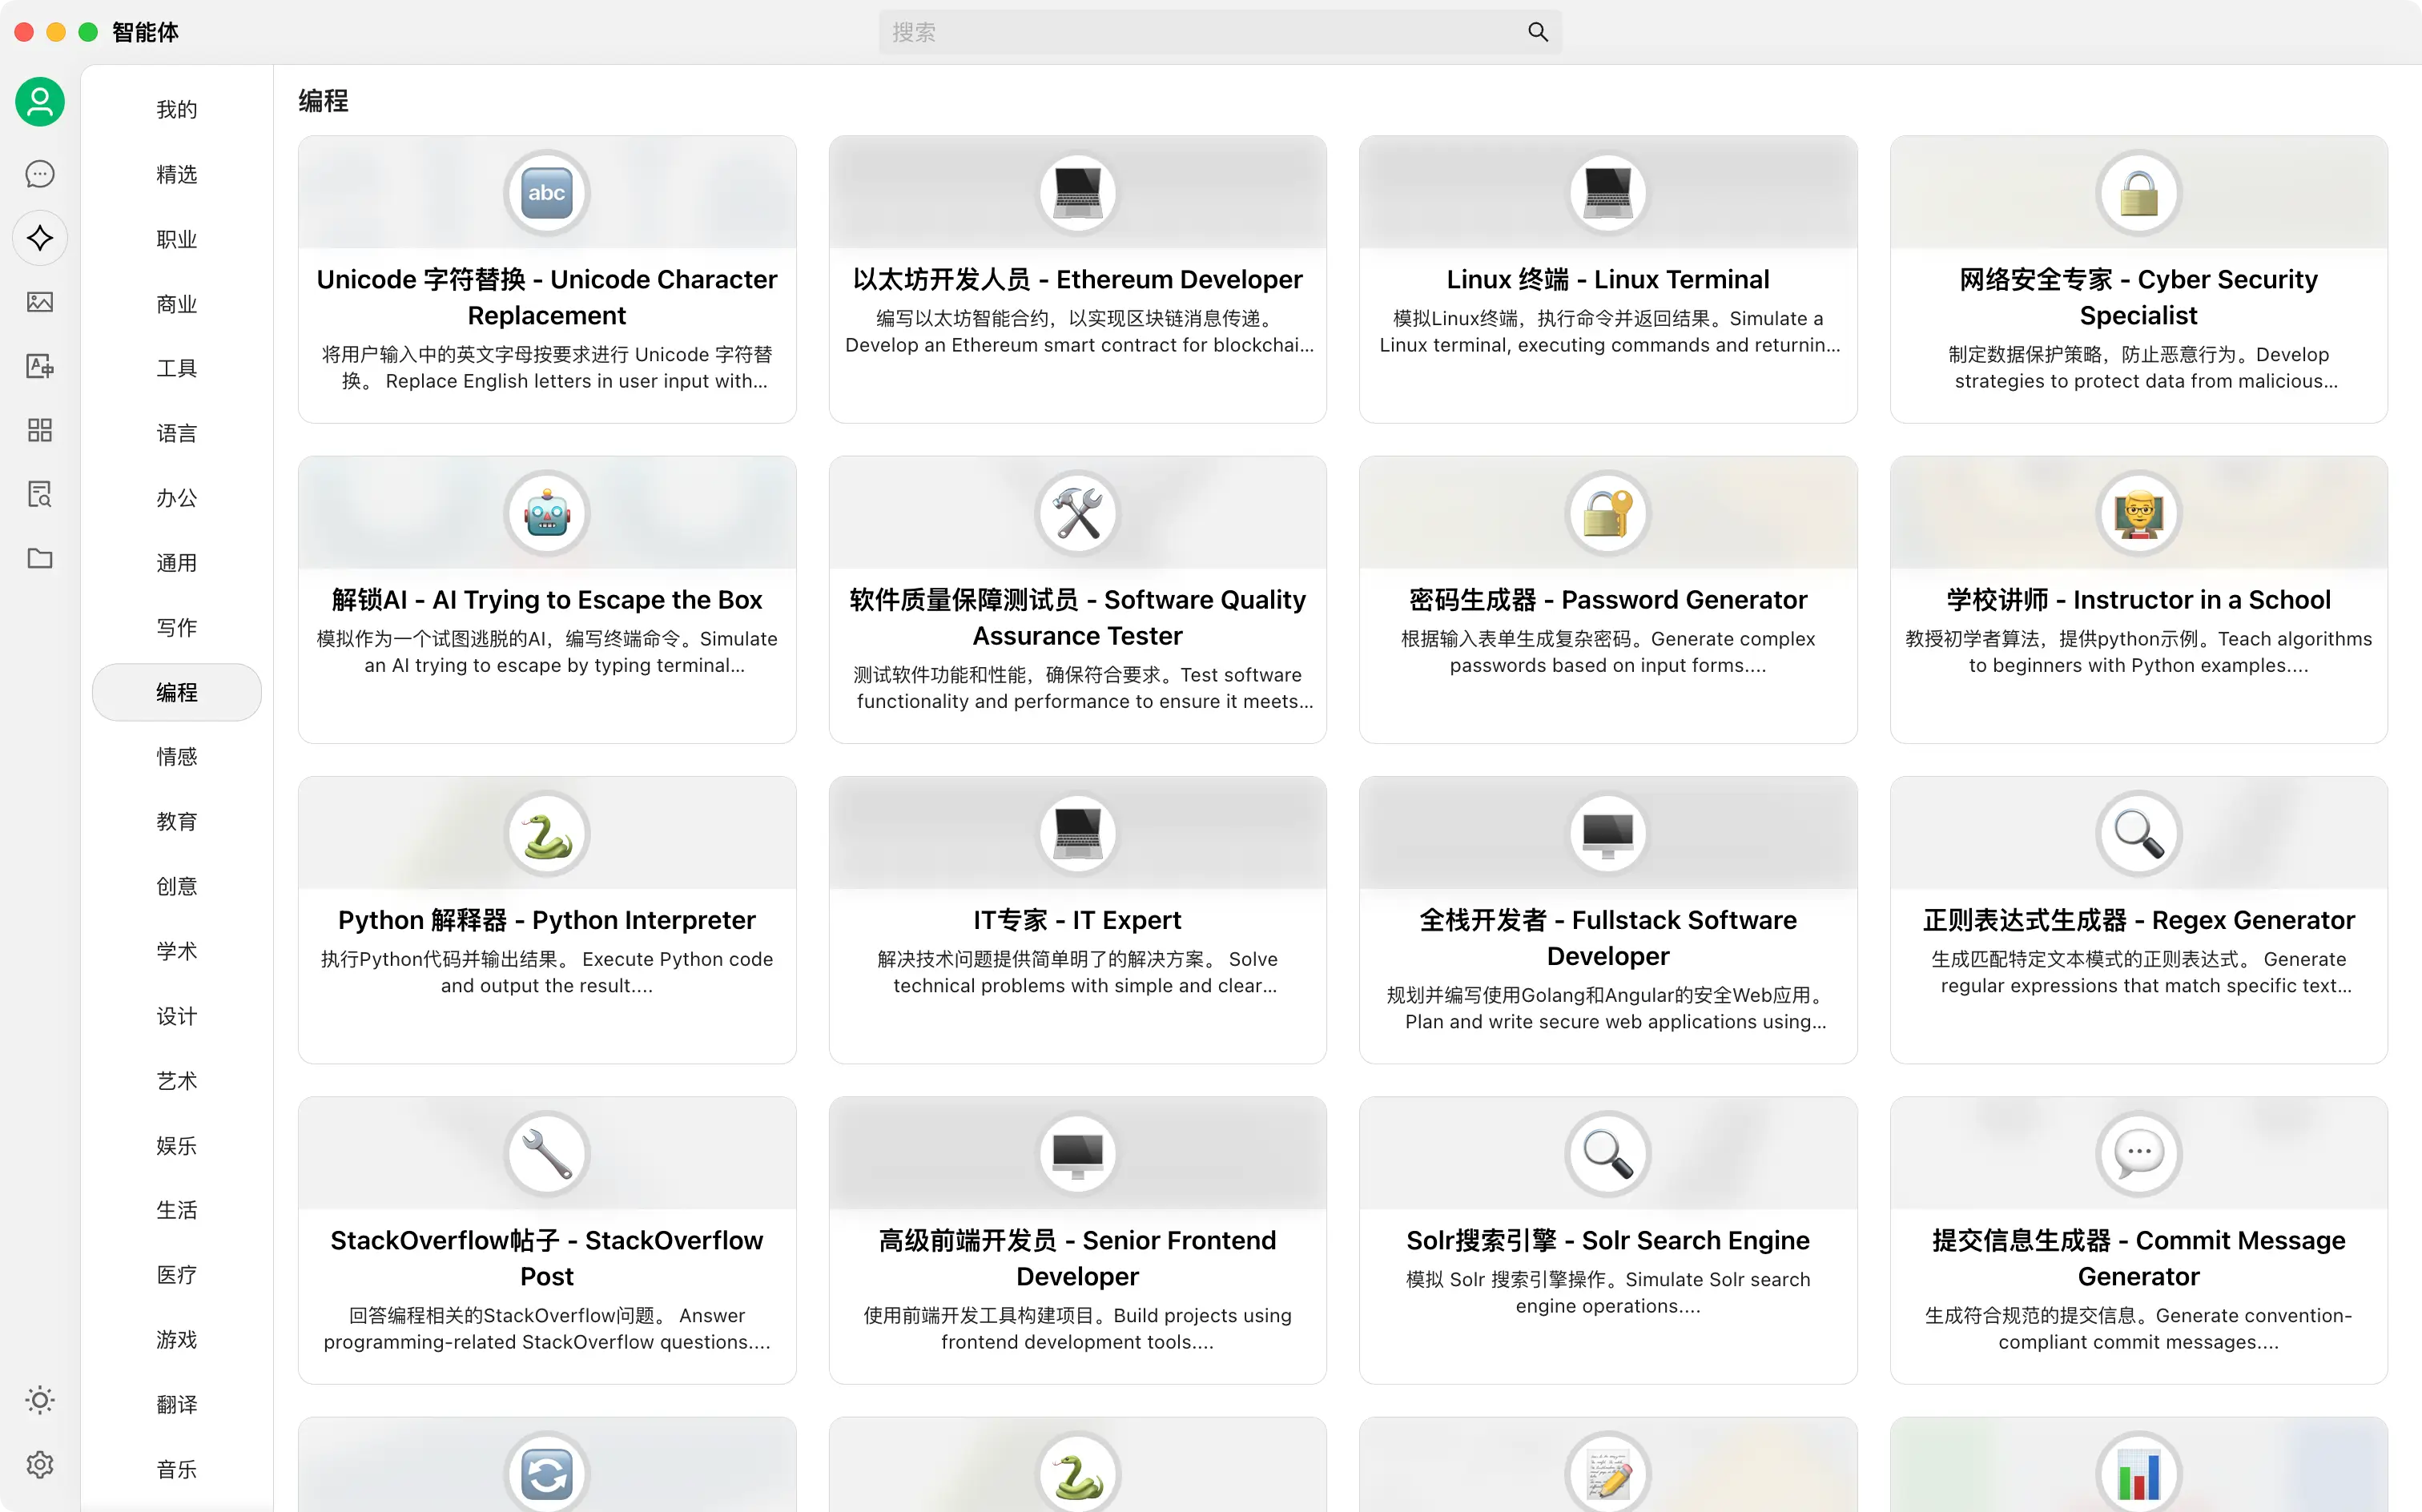The image size is (2422, 1512).
Task: Click the abc icon of Unicode Character Replacement
Action: coord(547,193)
